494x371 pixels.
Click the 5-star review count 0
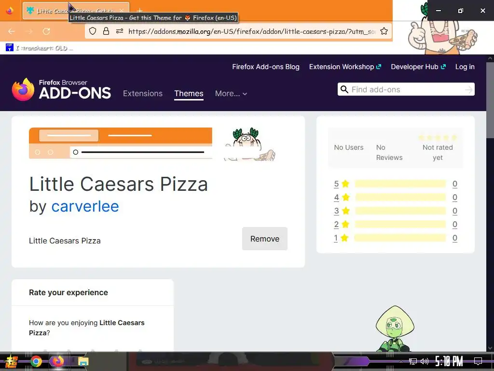point(454,184)
